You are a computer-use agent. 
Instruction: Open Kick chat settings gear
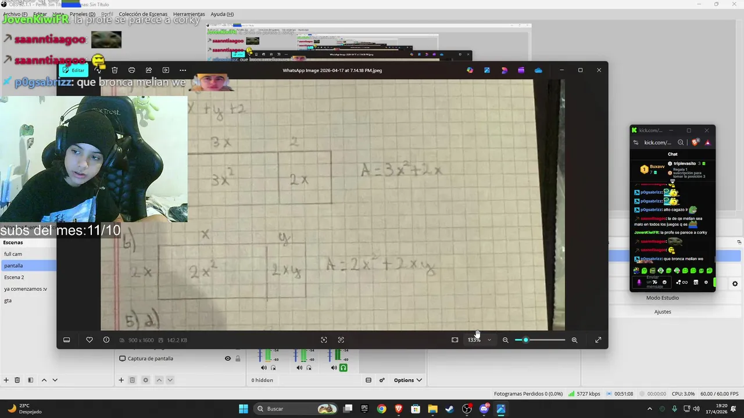[706, 282]
